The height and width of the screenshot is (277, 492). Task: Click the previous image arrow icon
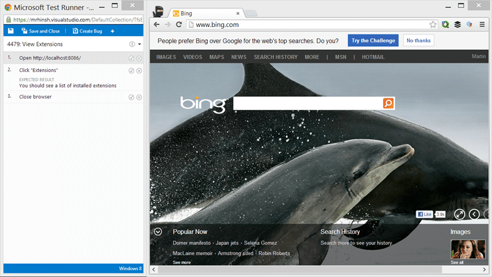coord(474,214)
